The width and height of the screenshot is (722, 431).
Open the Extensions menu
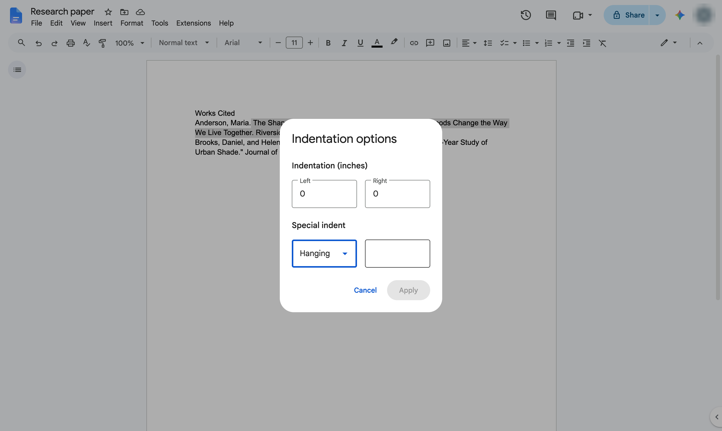194,23
